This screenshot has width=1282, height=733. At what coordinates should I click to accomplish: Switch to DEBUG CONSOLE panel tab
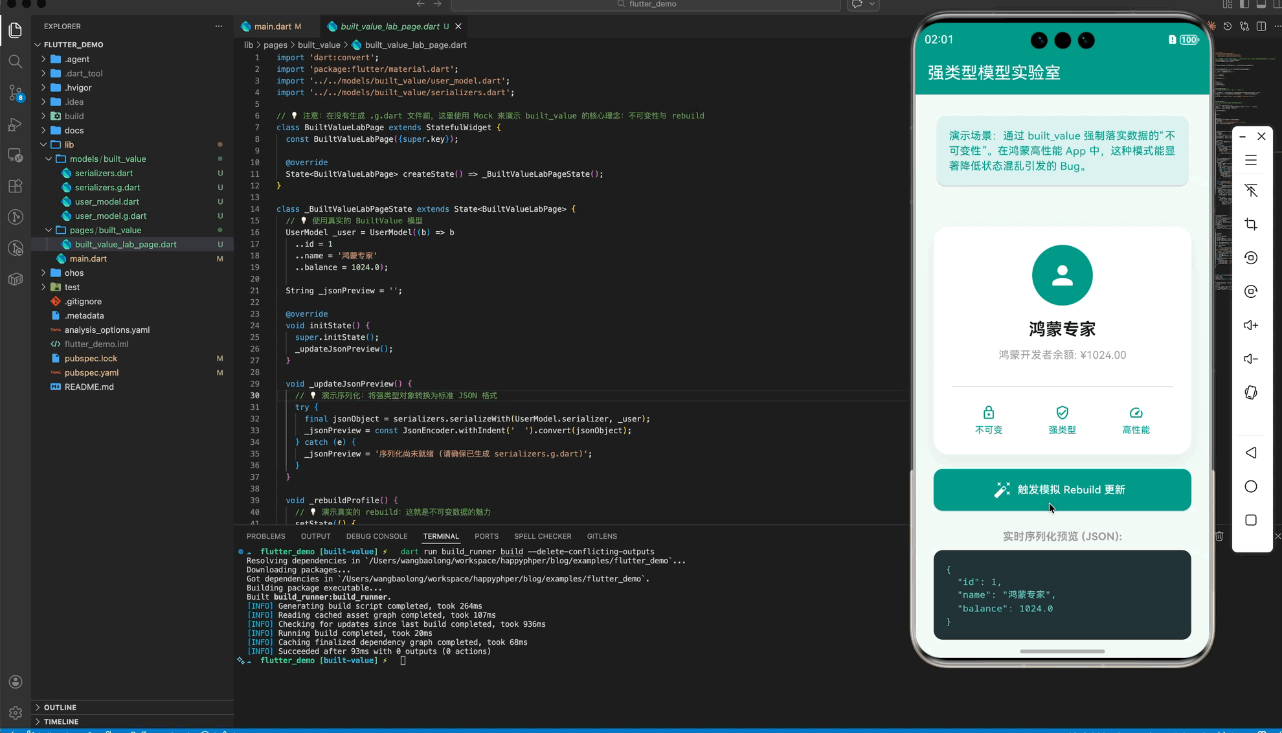pyautogui.click(x=376, y=536)
